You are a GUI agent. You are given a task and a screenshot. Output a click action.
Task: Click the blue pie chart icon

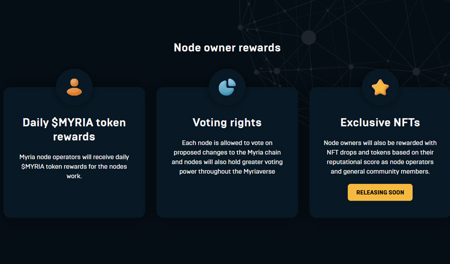[228, 87]
